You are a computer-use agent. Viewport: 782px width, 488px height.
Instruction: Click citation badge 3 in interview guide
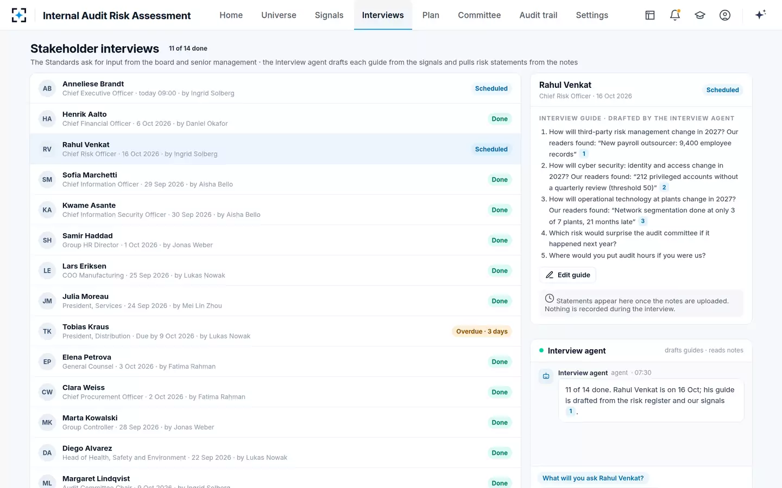[642, 221]
